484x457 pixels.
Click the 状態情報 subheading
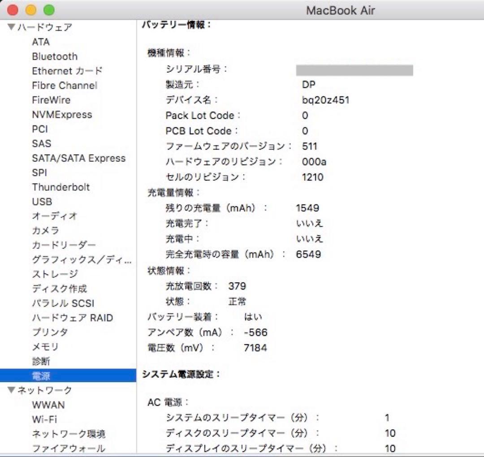tap(169, 271)
